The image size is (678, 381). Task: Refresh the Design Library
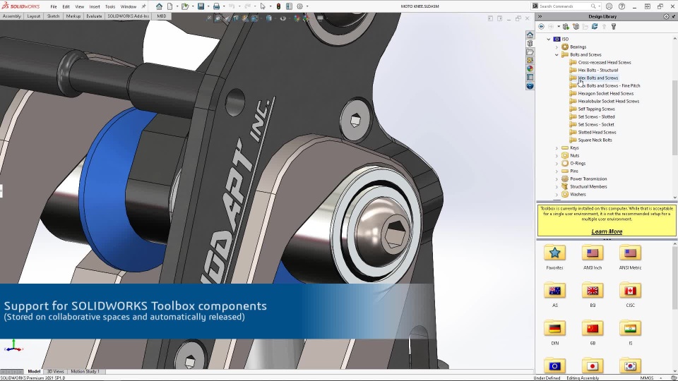[595, 27]
